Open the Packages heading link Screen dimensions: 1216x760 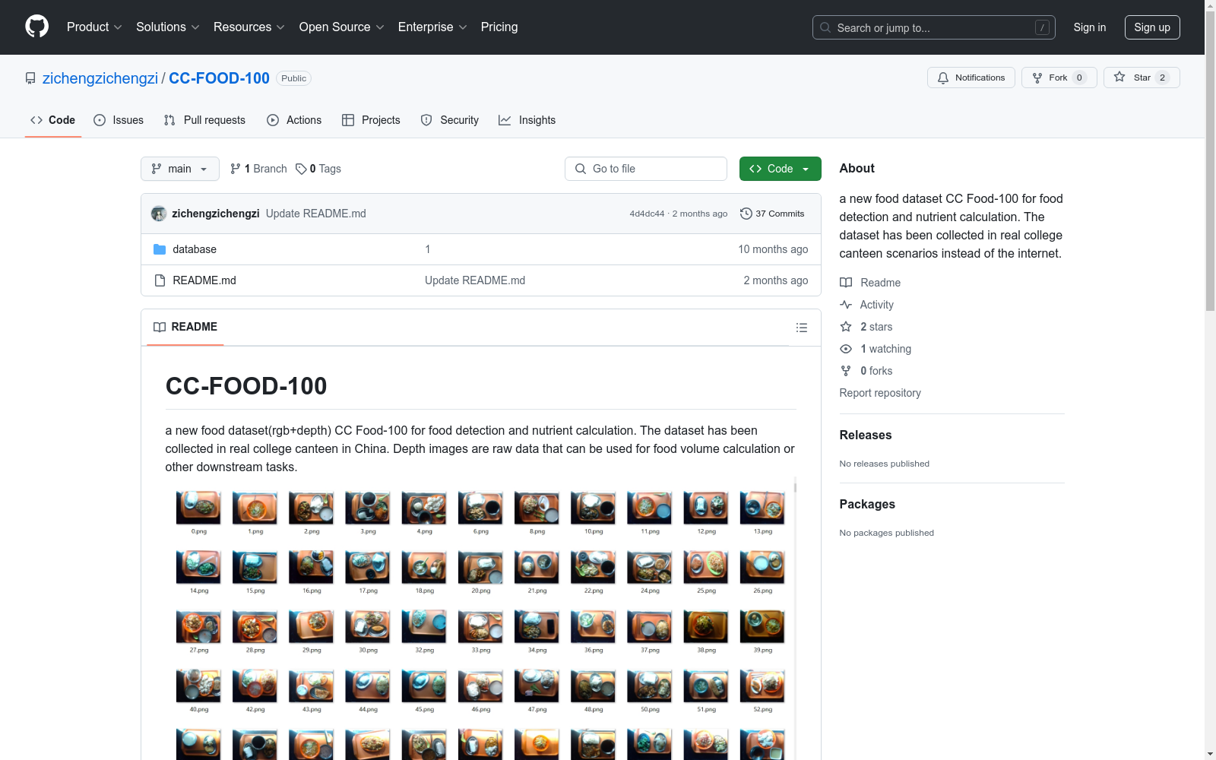(867, 505)
